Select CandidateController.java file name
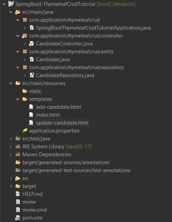This screenshot has width=172, height=222. click(64, 44)
